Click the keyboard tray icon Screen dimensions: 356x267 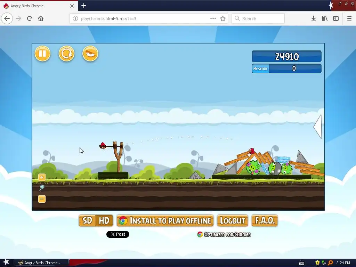pyautogui.click(x=302, y=263)
